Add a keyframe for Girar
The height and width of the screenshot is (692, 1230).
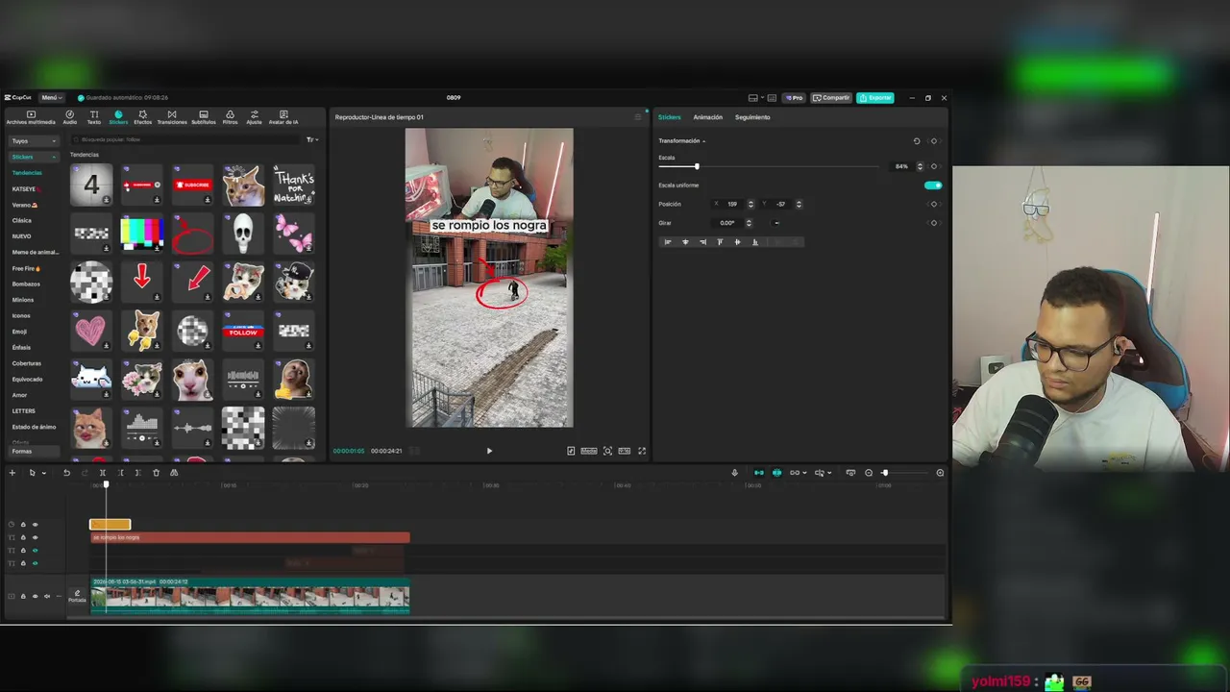tap(933, 223)
